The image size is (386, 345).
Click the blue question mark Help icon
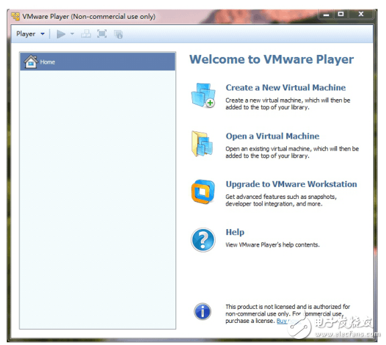tap(203, 240)
